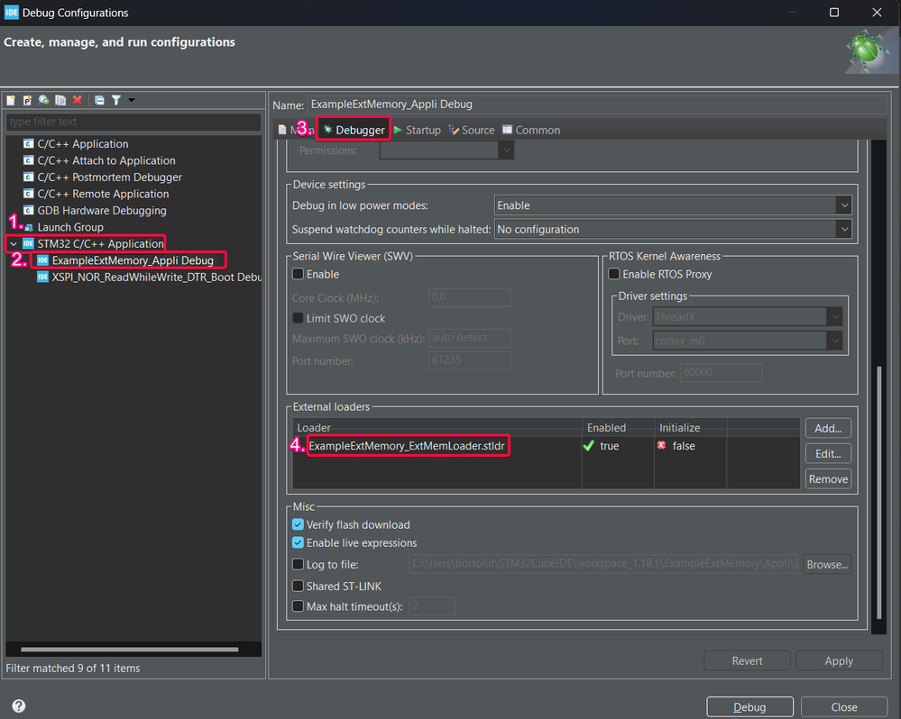
Task: Remove the selected external loader
Action: pyautogui.click(x=828, y=479)
